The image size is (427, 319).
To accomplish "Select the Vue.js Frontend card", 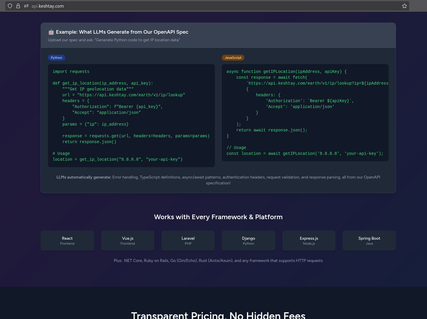I will click(127, 240).
